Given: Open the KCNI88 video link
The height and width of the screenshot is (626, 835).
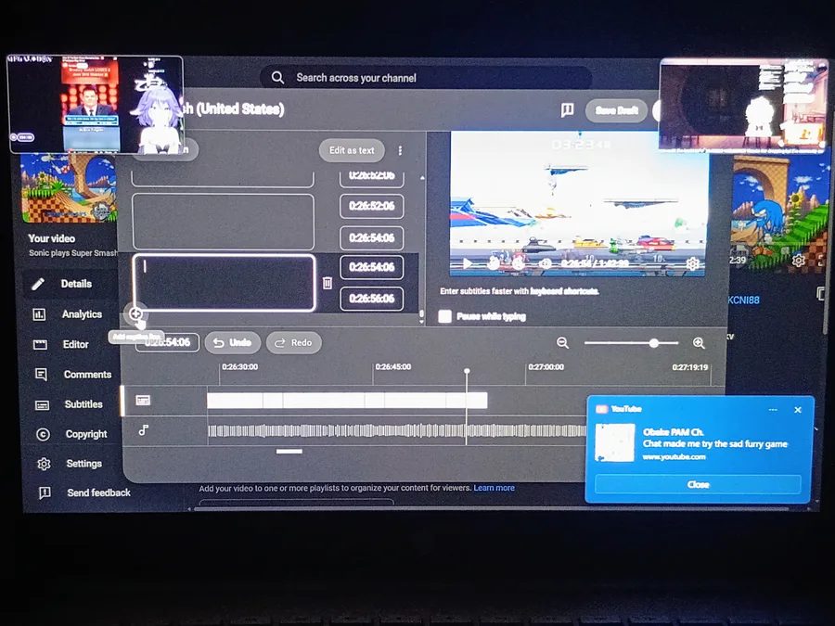Looking at the screenshot, I should pos(743,300).
